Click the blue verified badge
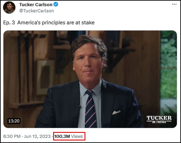This screenshot has width=181, height=143. tap(56, 5)
